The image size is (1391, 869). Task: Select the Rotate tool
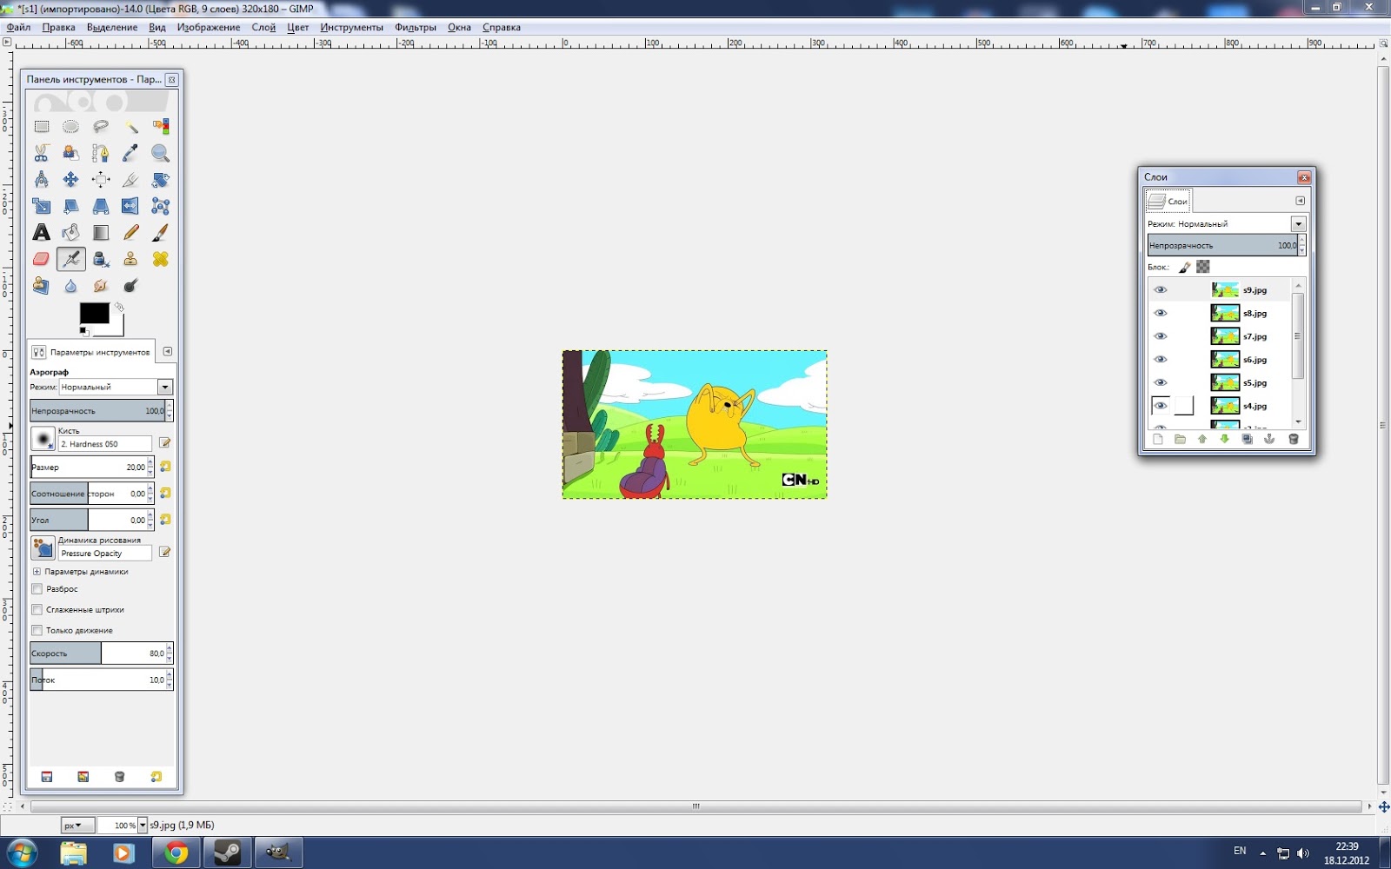pyautogui.click(x=160, y=180)
